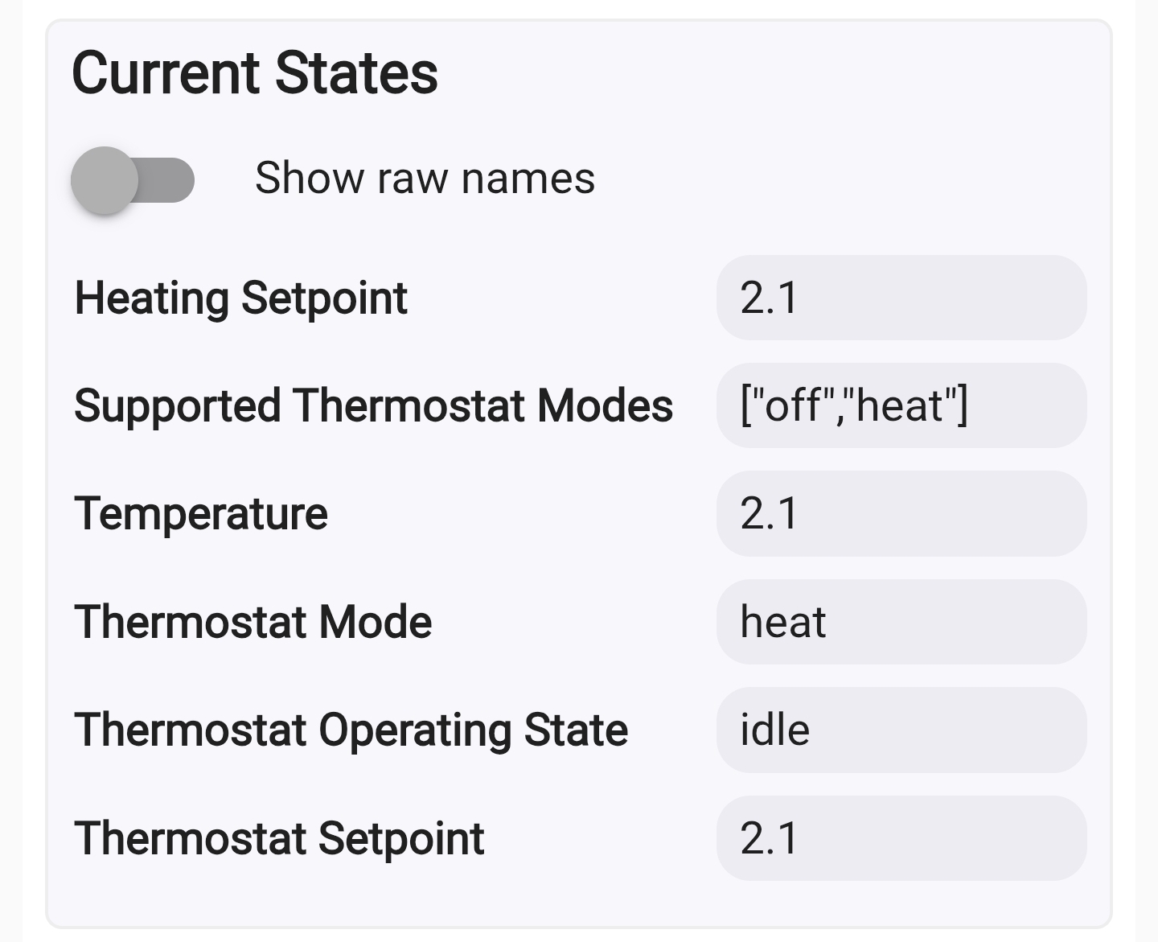Click the Current States heading
This screenshot has width=1158, height=942.
click(255, 73)
